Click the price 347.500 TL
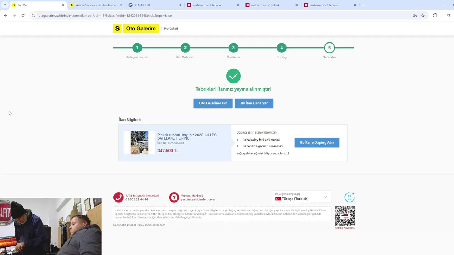This screenshot has width=454, height=255. [168, 151]
